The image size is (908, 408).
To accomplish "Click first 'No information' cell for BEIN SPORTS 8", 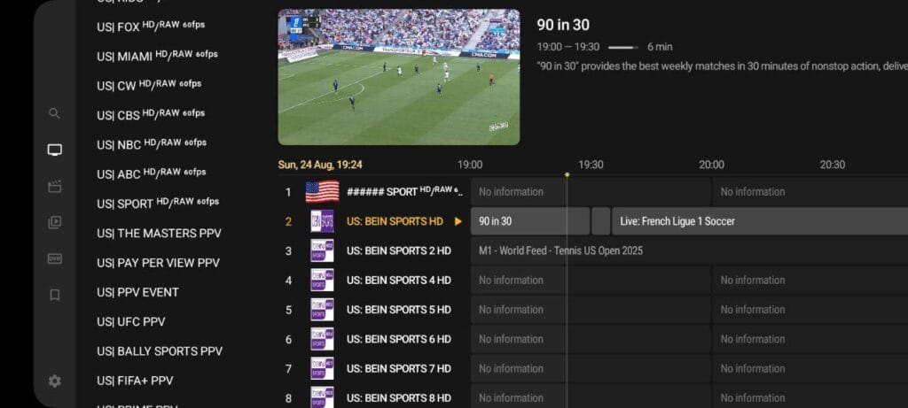I will 590,396.
